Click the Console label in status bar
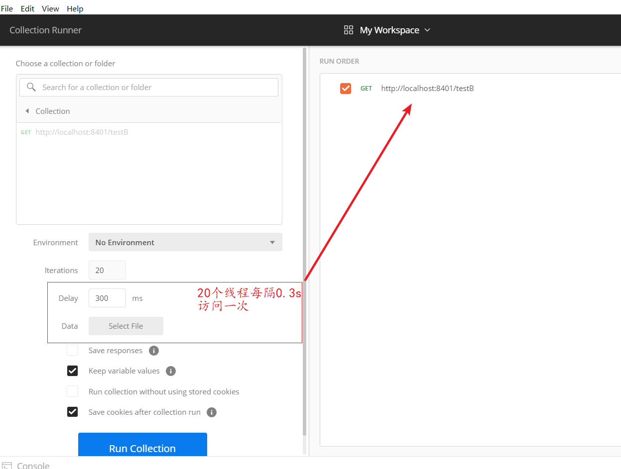The width and height of the screenshot is (621, 469). click(x=33, y=466)
